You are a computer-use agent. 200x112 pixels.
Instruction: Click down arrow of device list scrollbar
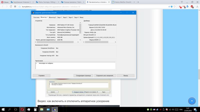pos(80,40)
